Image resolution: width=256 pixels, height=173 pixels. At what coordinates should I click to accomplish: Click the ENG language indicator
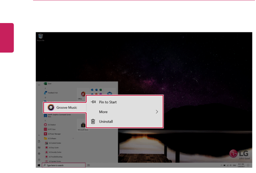tap(234, 165)
